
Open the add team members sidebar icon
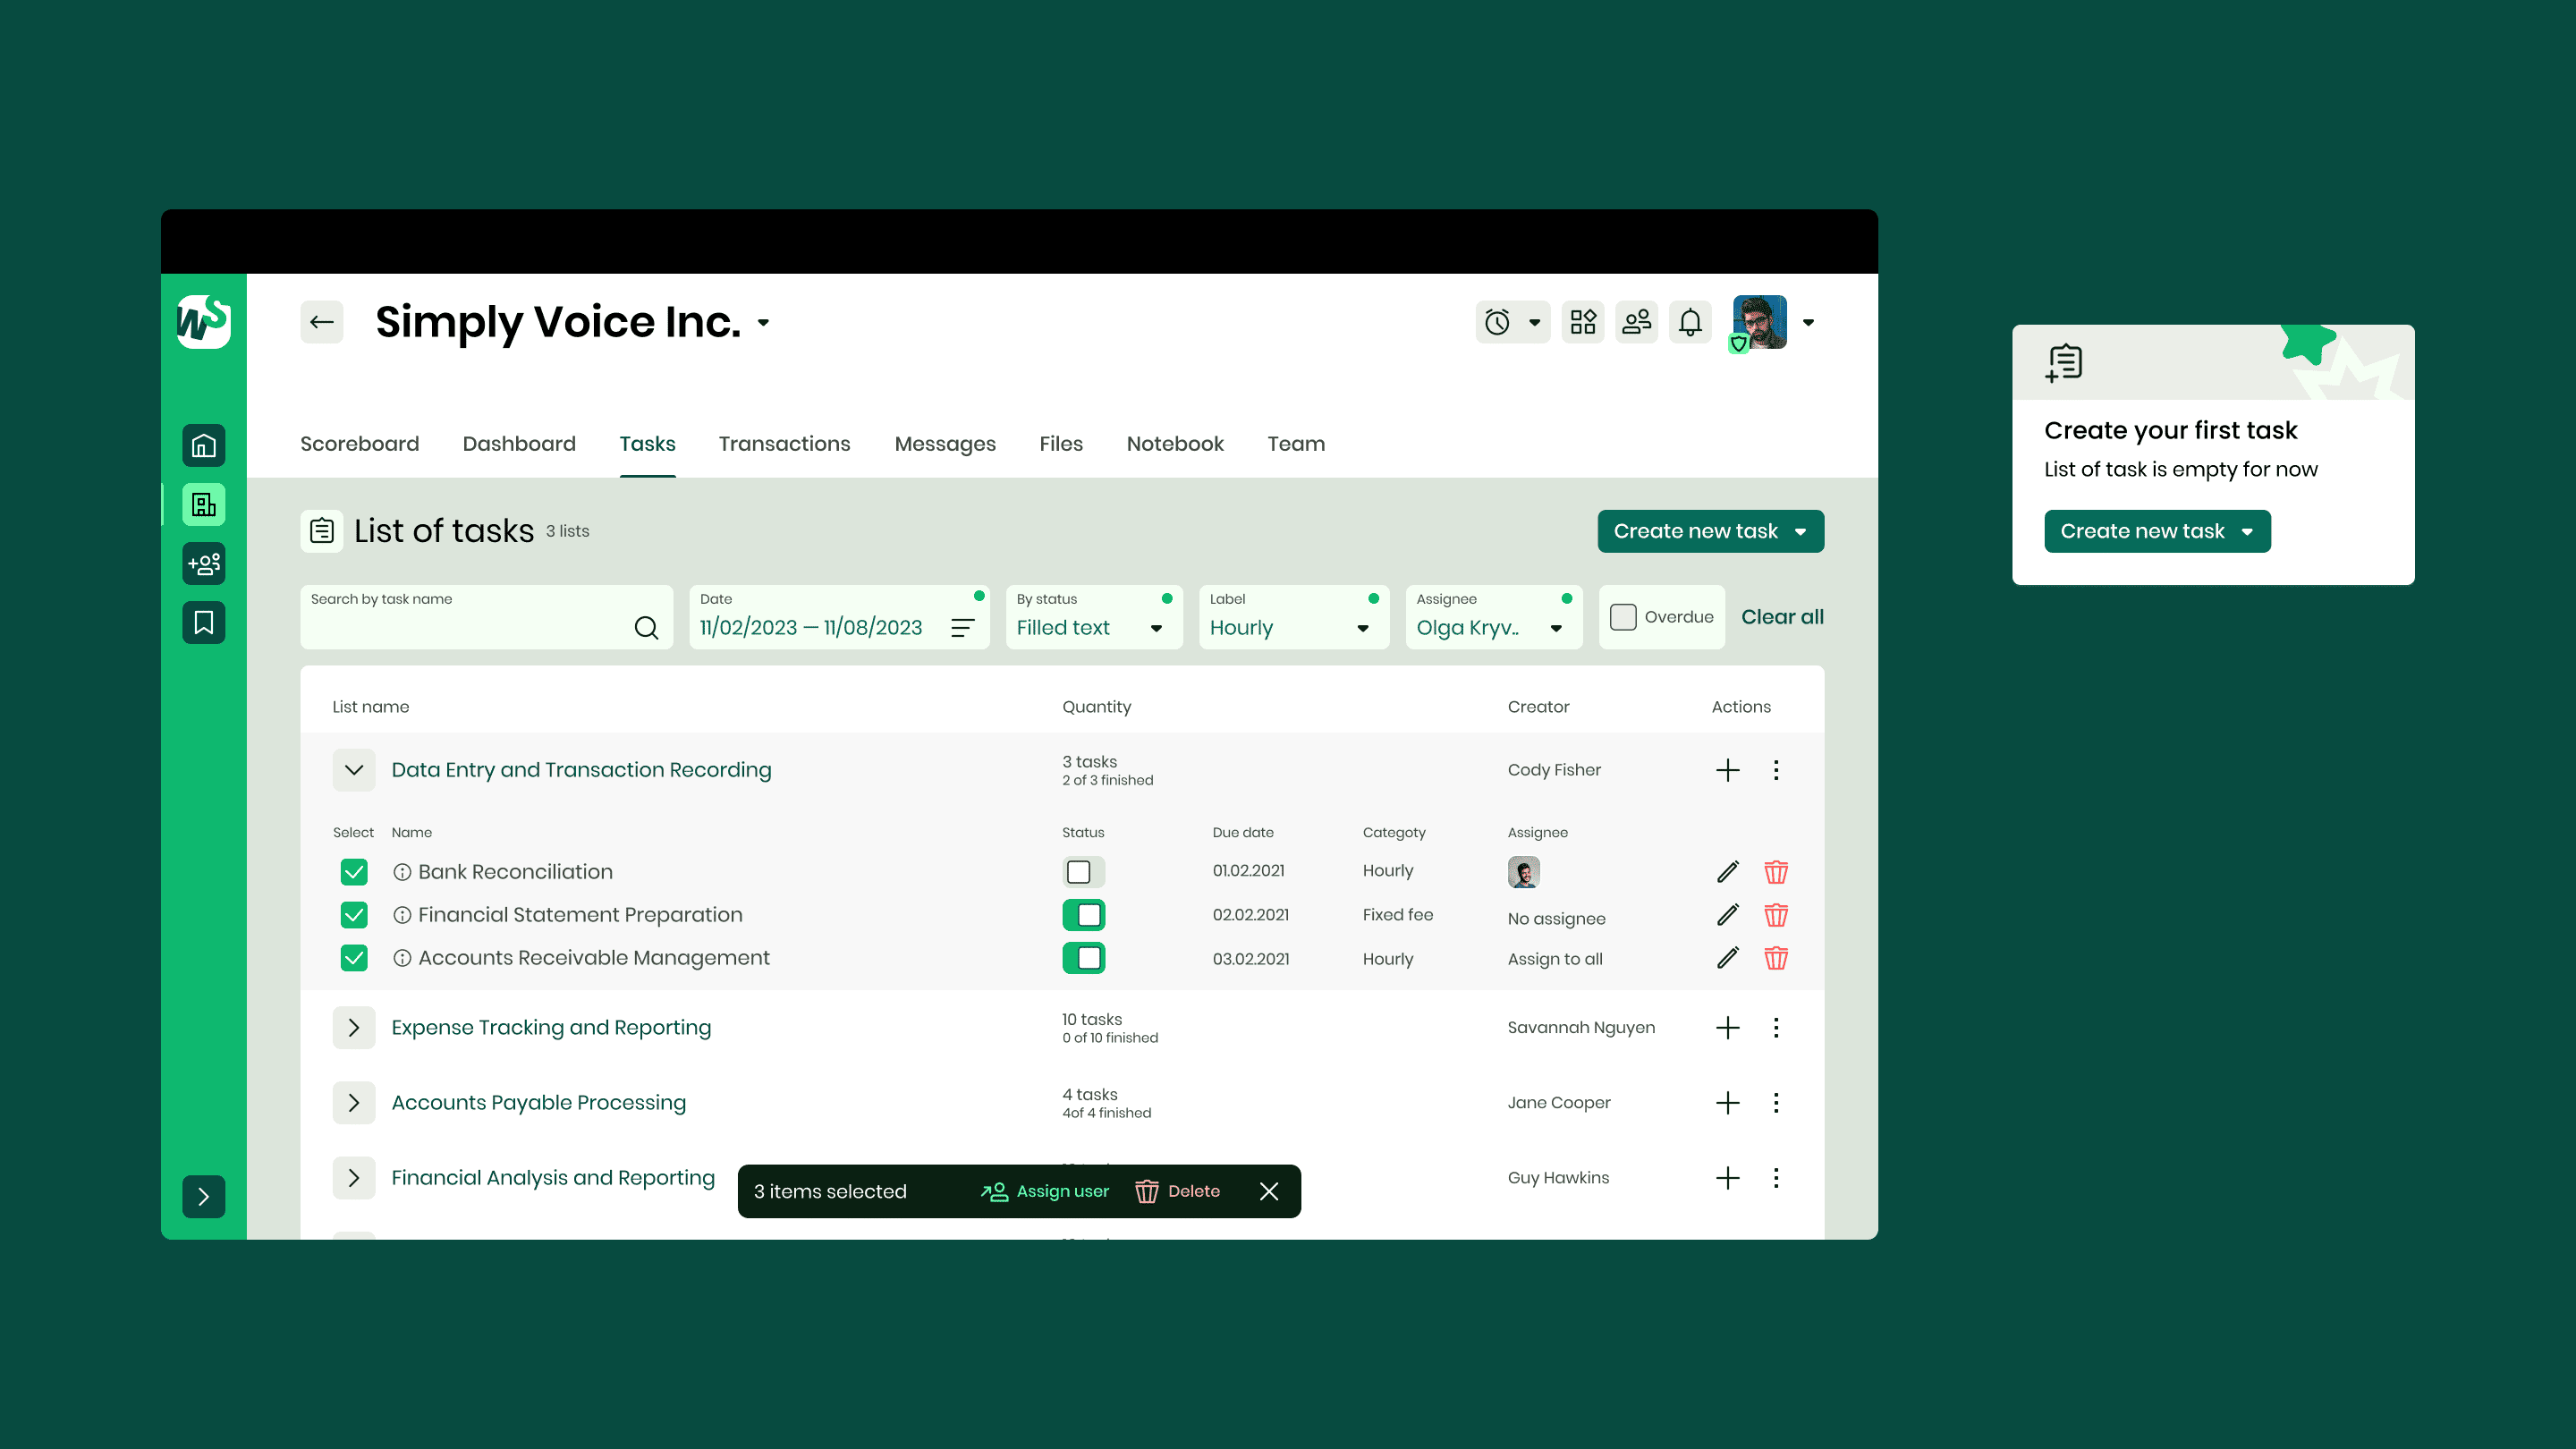point(203,564)
